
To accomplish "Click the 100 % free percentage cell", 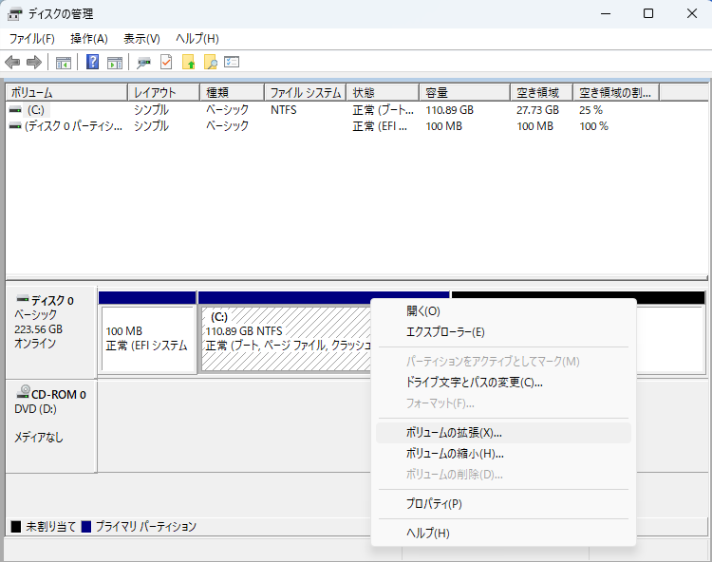I will (594, 126).
